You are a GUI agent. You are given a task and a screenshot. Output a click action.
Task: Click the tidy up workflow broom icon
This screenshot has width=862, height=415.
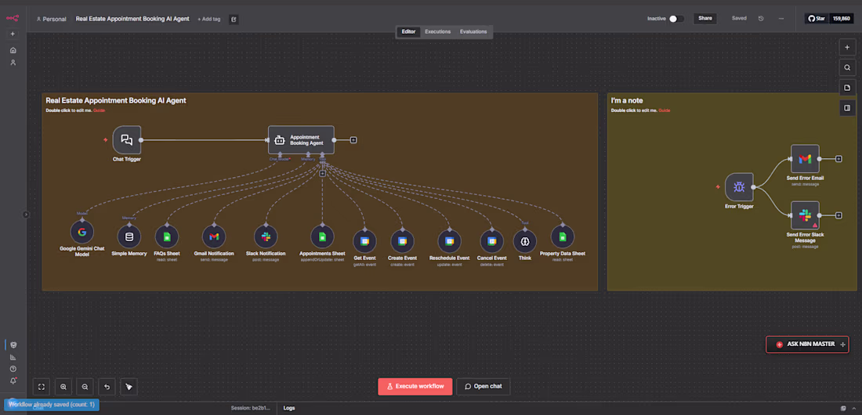(129, 386)
